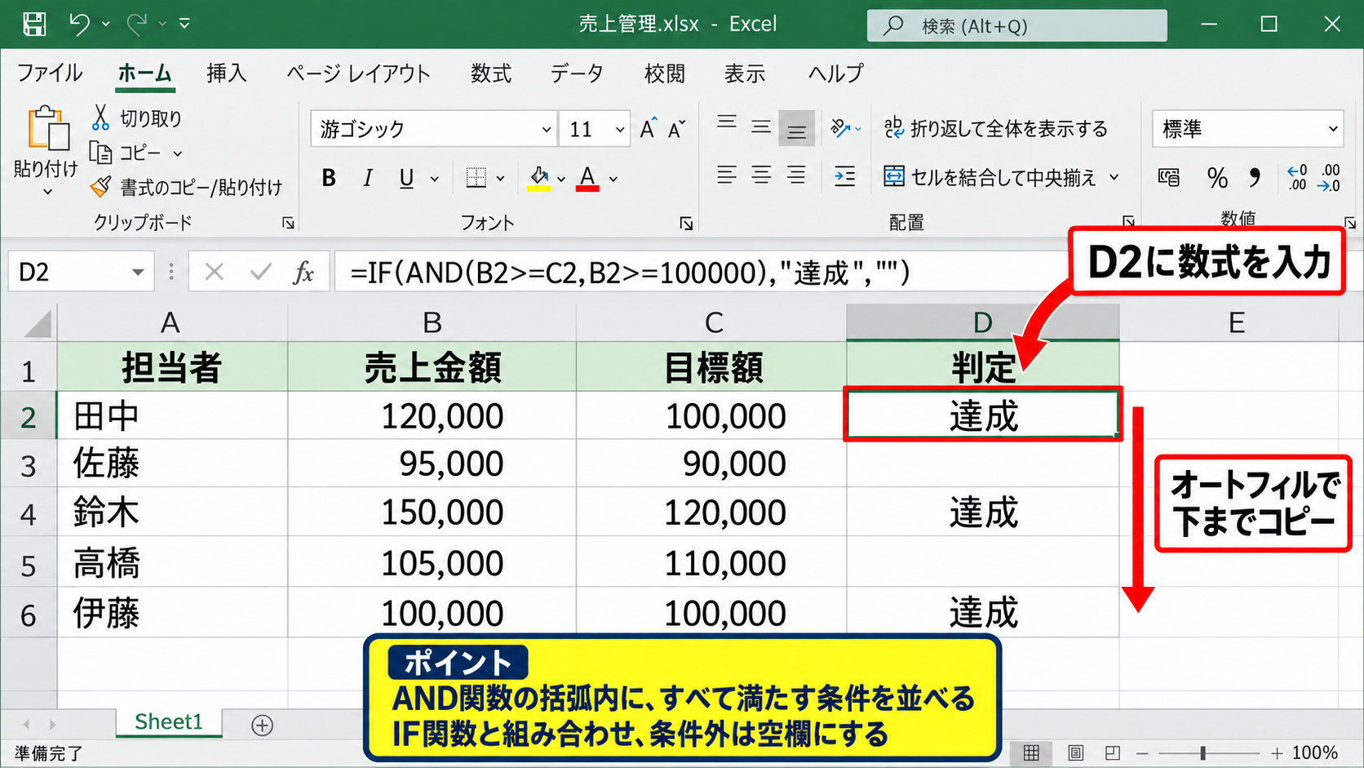This screenshot has height=768, width=1364.
Task: Click the decrease font size icon
Action: (676, 129)
